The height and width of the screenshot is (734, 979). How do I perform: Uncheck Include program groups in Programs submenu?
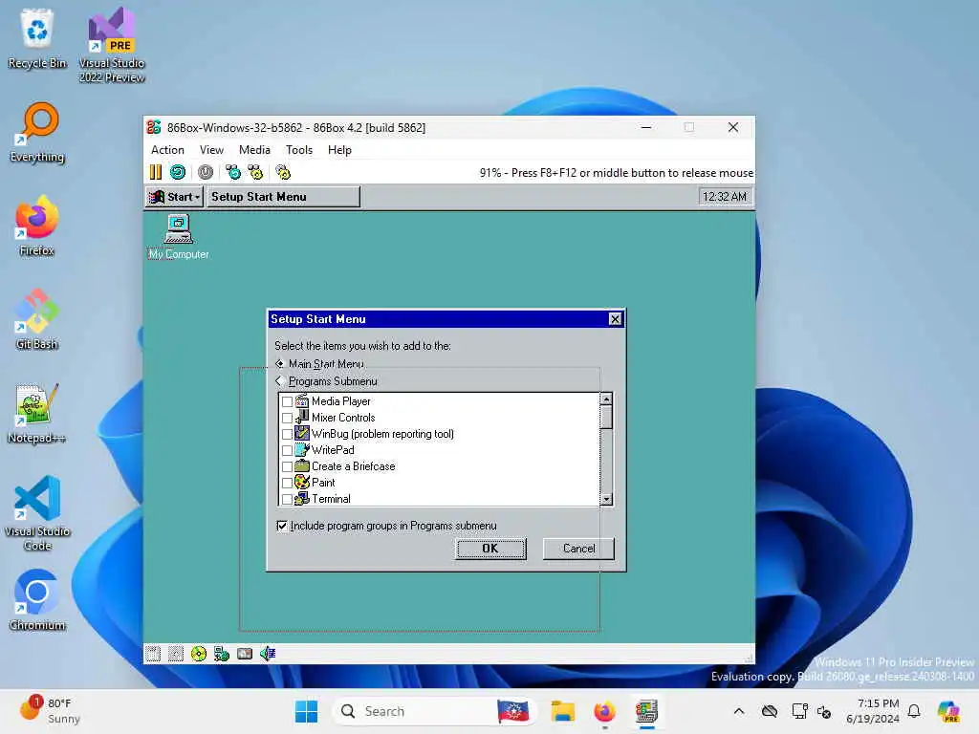pos(282,526)
